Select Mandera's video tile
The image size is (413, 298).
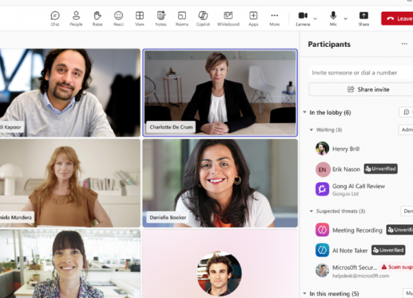pos(70,183)
